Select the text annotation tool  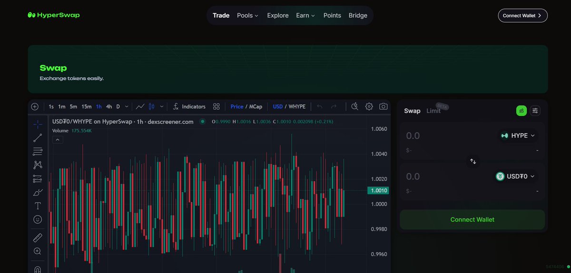(x=38, y=206)
